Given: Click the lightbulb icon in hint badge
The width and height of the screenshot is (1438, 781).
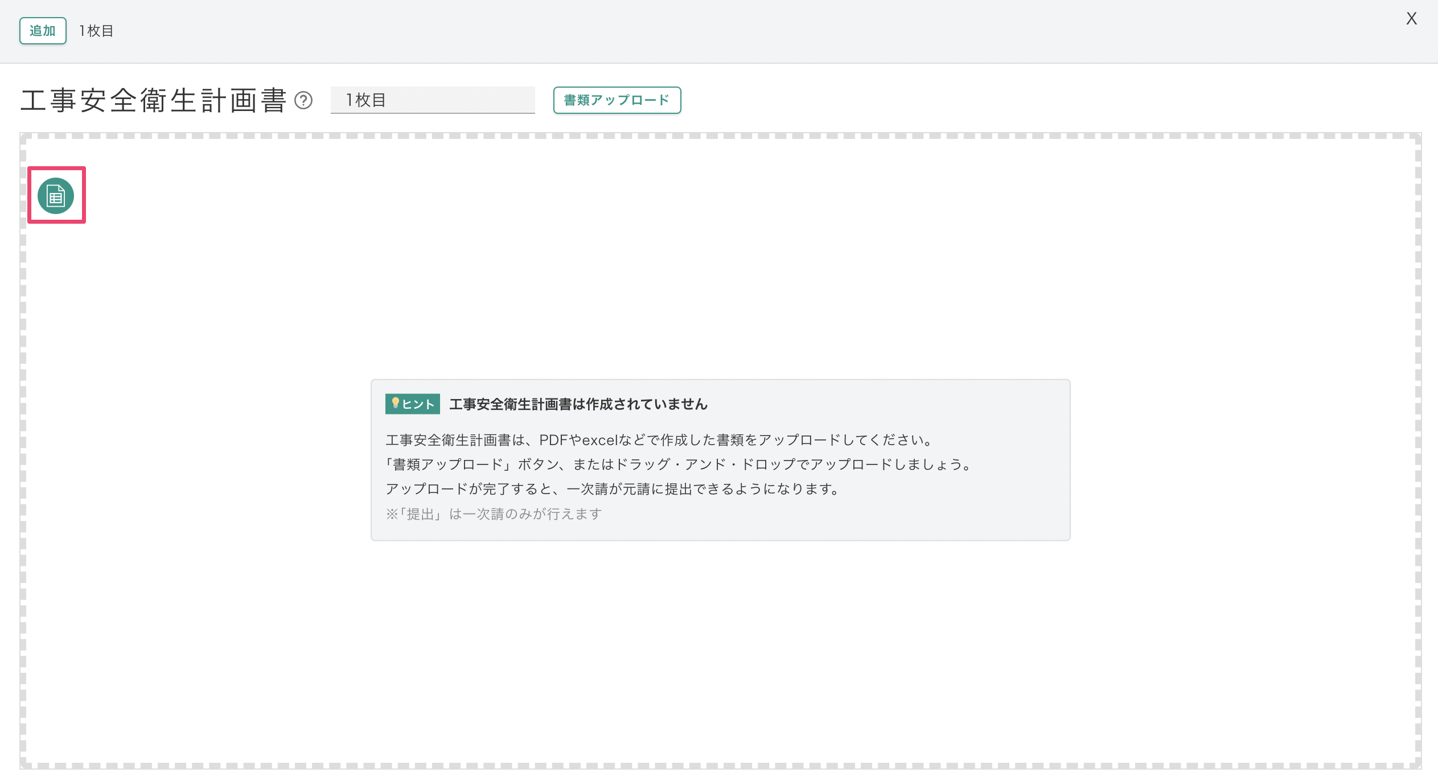Looking at the screenshot, I should [395, 403].
